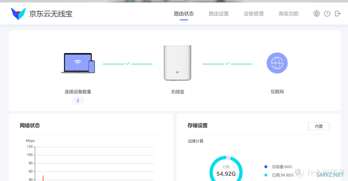The width and height of the screenshot is (348, 181).
Task: Open the 高级功能 tab
Action: (x=288, y=14)
